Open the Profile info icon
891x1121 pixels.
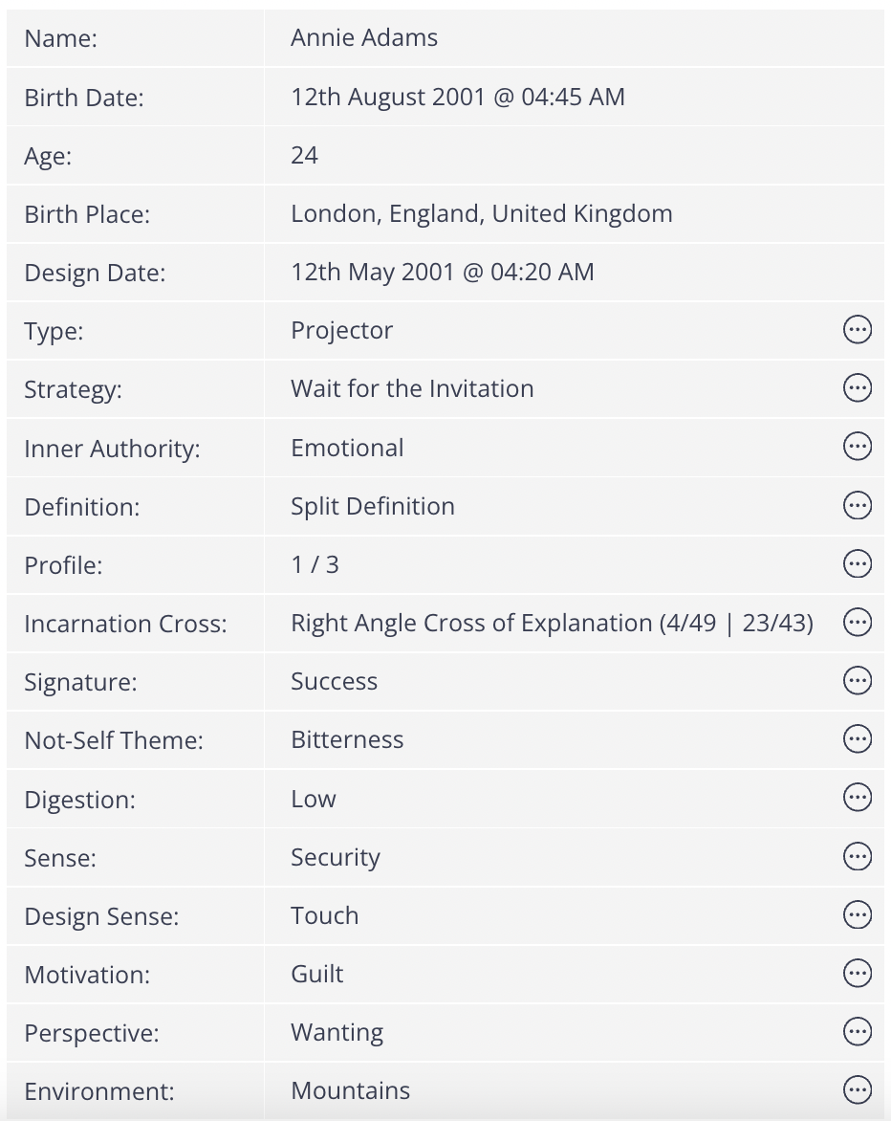858,563
